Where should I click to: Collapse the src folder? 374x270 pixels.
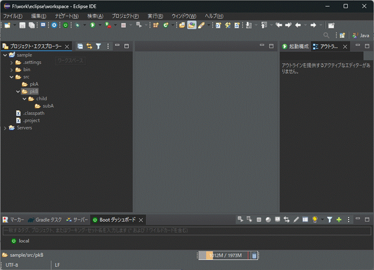11,77
